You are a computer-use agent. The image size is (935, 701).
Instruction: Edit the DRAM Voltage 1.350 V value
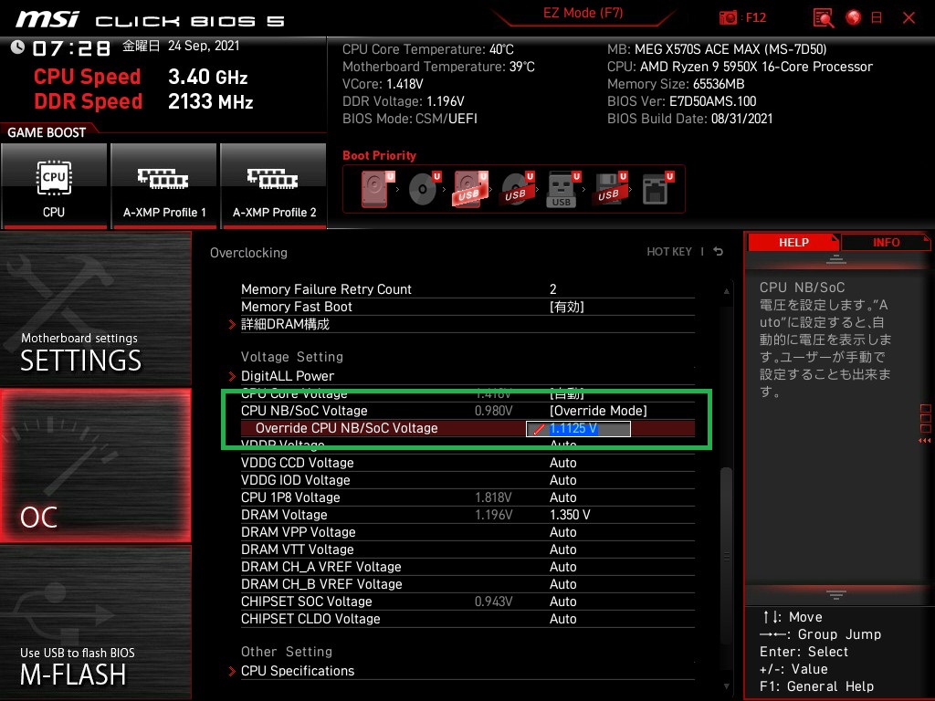coord(570,515)
